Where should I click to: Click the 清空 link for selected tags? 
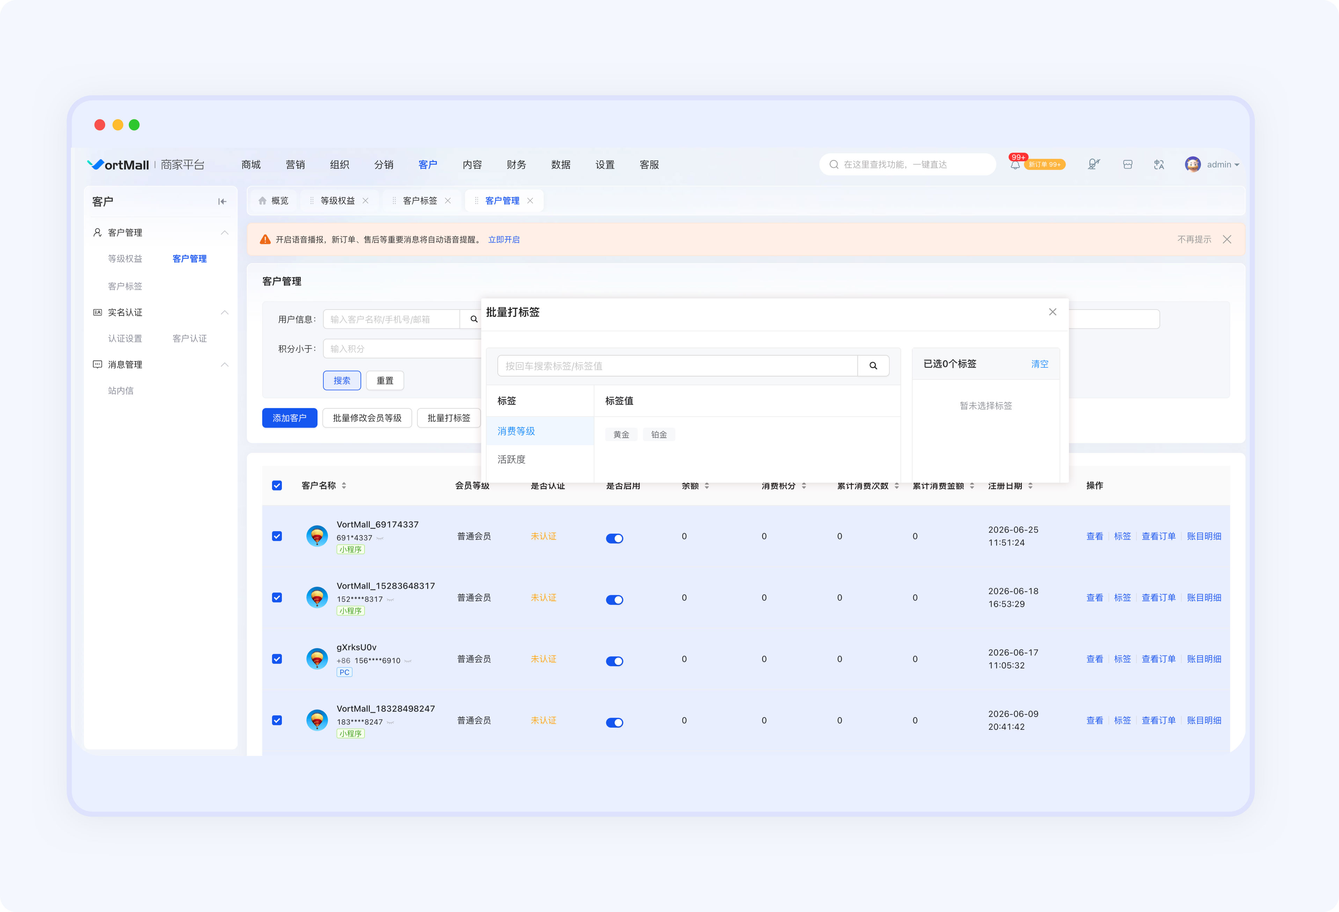tap(1039, 364)
